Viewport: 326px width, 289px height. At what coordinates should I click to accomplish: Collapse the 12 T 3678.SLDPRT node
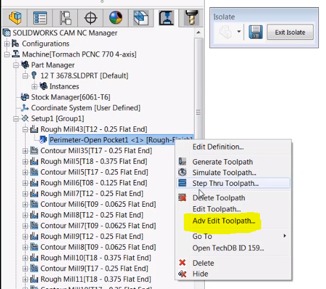(x=25, y=76)
